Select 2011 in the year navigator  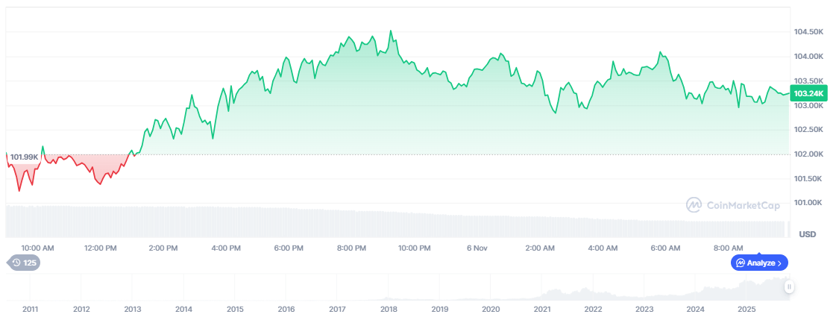click(x=31, y=309)
